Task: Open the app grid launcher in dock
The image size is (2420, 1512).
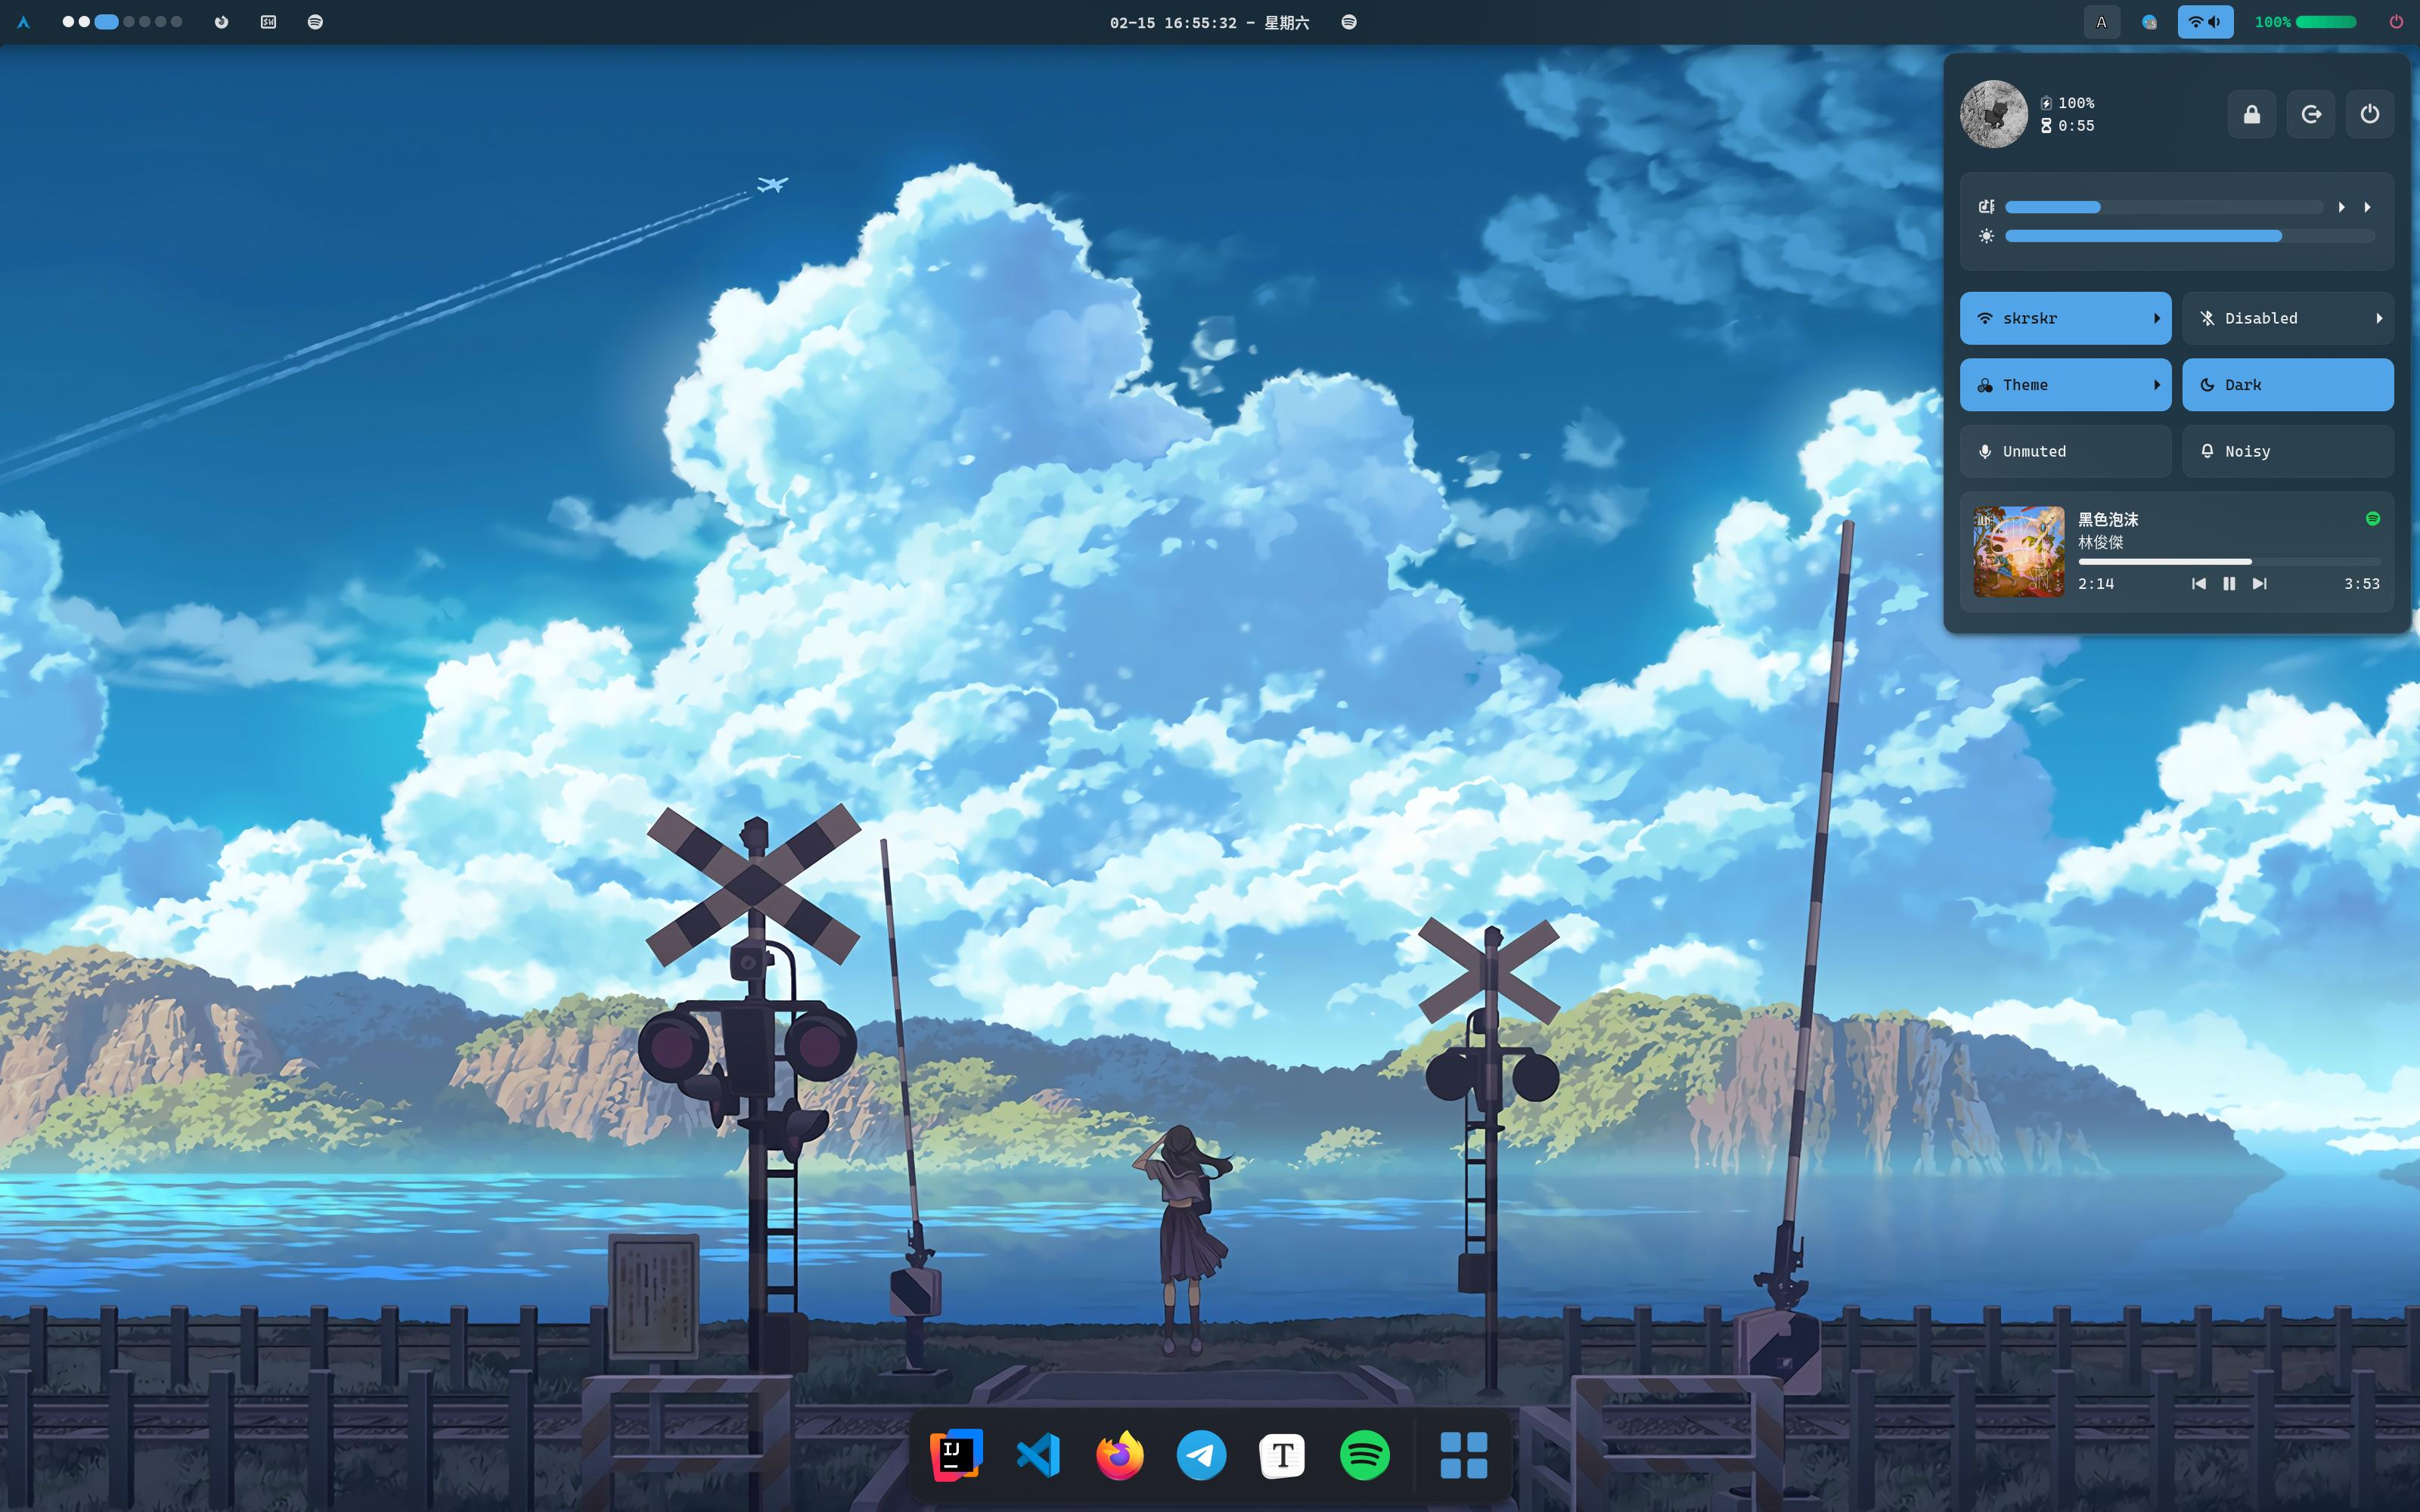Action: [x=1463, y=1455]
